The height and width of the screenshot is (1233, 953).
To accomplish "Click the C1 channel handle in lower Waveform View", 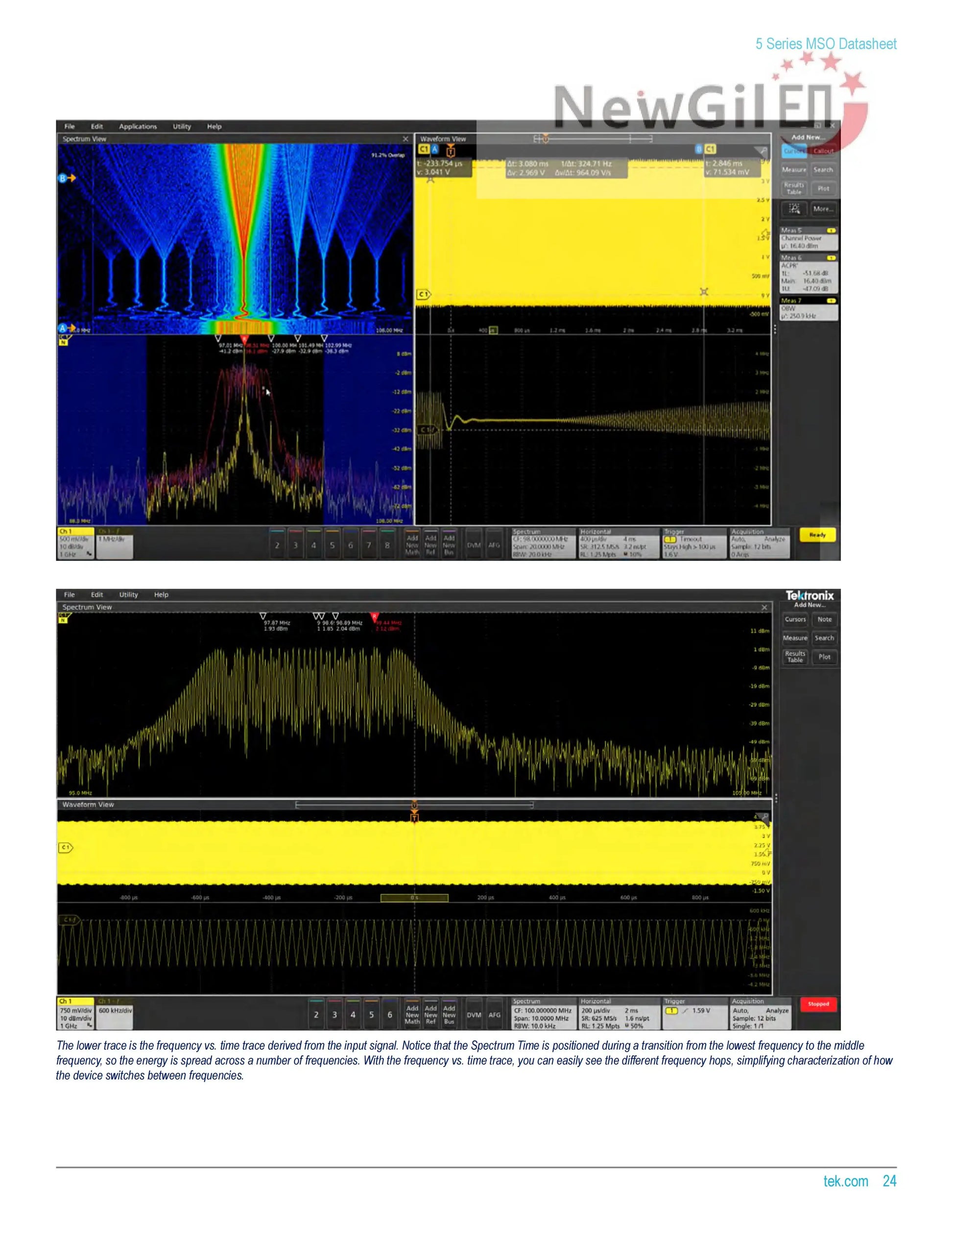I will [x=66, y=848].
